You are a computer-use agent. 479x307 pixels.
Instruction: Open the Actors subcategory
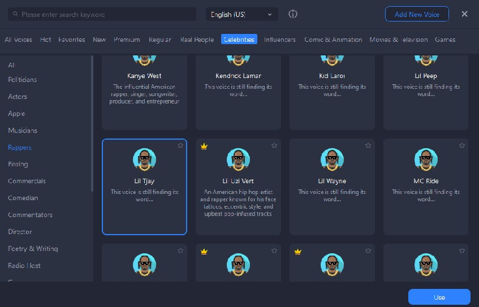coord(18,97)
